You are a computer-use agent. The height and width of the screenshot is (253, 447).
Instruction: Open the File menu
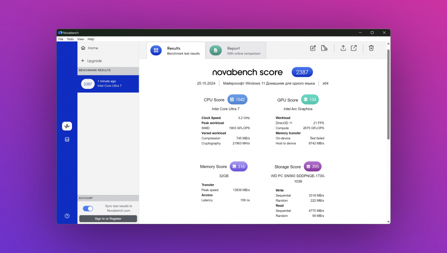[61, 39]
